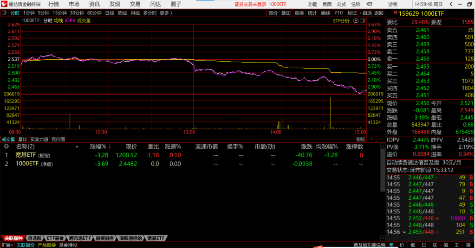
Task: Sort list by 涨幅% column header
Action: [x=98, y=146]
